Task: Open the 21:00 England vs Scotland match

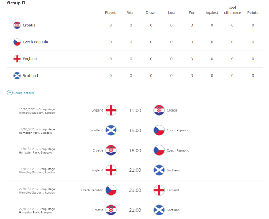Action: (x=135, y=170)
